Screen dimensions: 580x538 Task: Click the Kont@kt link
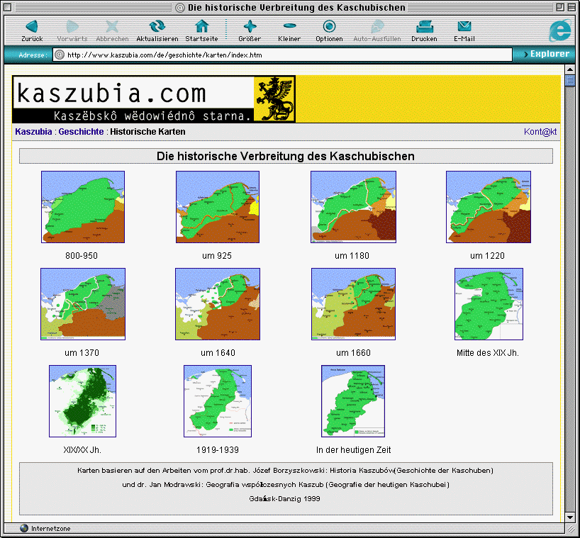540,132
